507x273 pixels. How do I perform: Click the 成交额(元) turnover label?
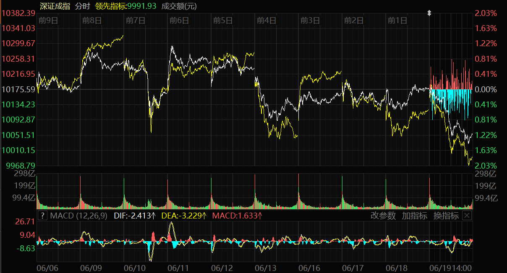click(179, 6)
